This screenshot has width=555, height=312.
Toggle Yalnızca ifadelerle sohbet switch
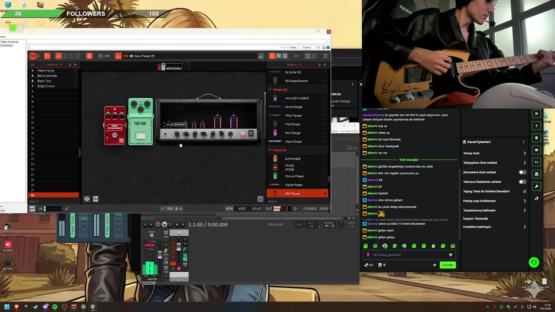(522, 182)
